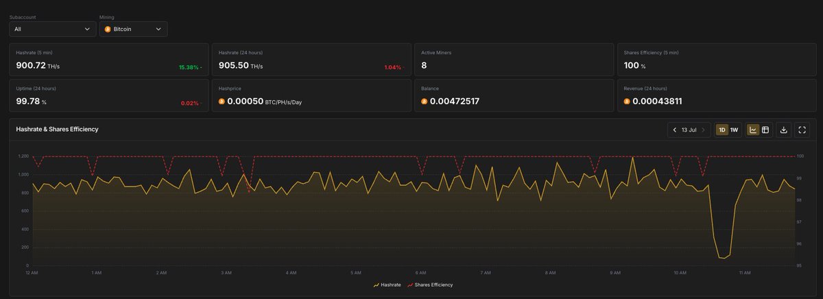Go to the previous day before 13 Jul
The image size is (823, 299).
[x=675, y=130]
